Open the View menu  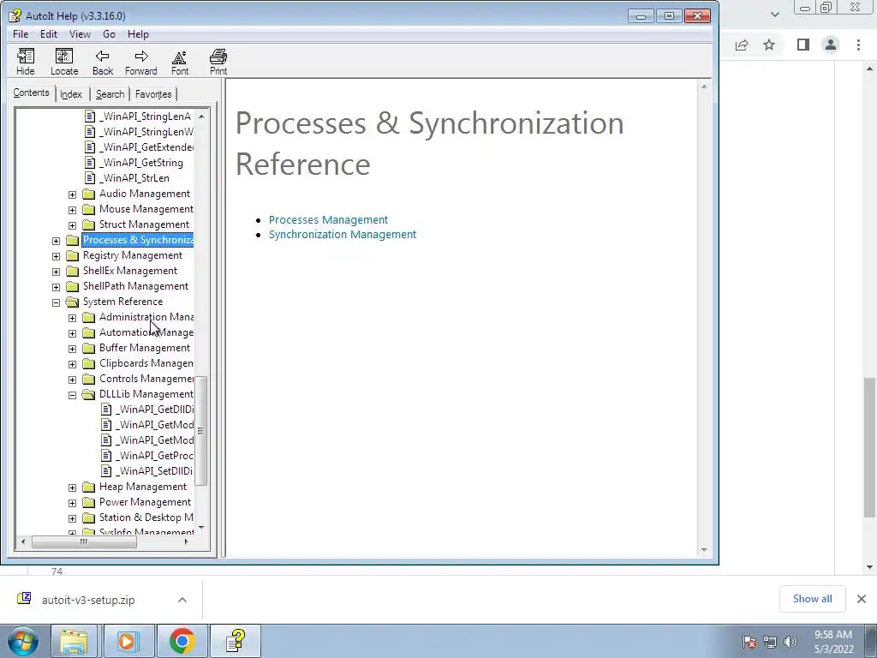80,34
